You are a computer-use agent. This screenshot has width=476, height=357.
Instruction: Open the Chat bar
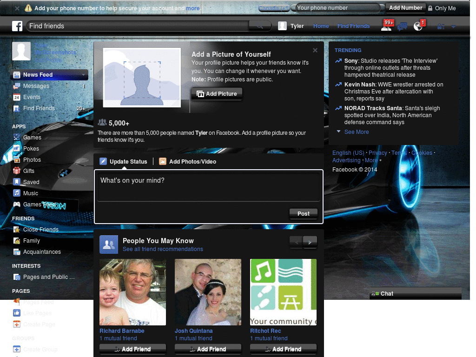(x=416, y=294)
